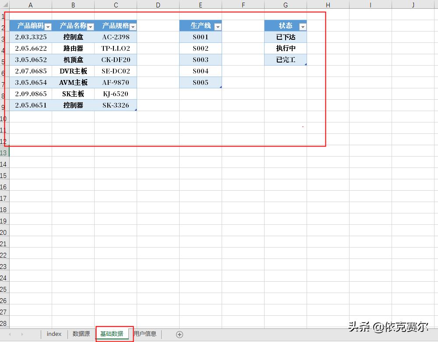Select the cell containing 路由器
Image resolution: width=438 pixels, height=342 pixels.
(x=73, y=48)
